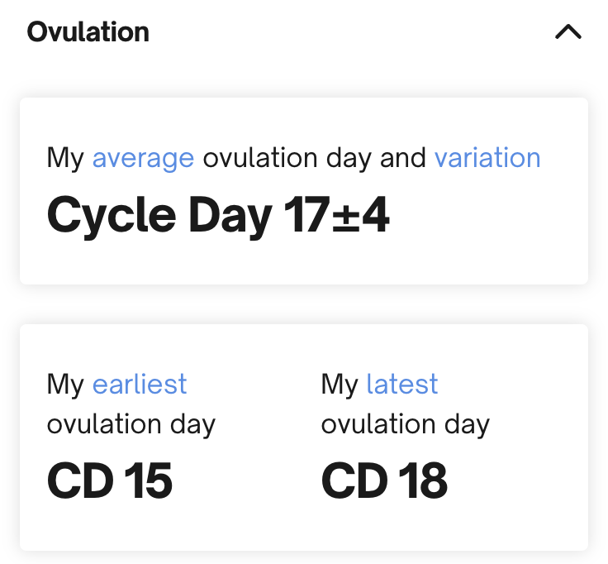Click "ovulation day" text under latest
608x564 pixels.
[405, 424]
